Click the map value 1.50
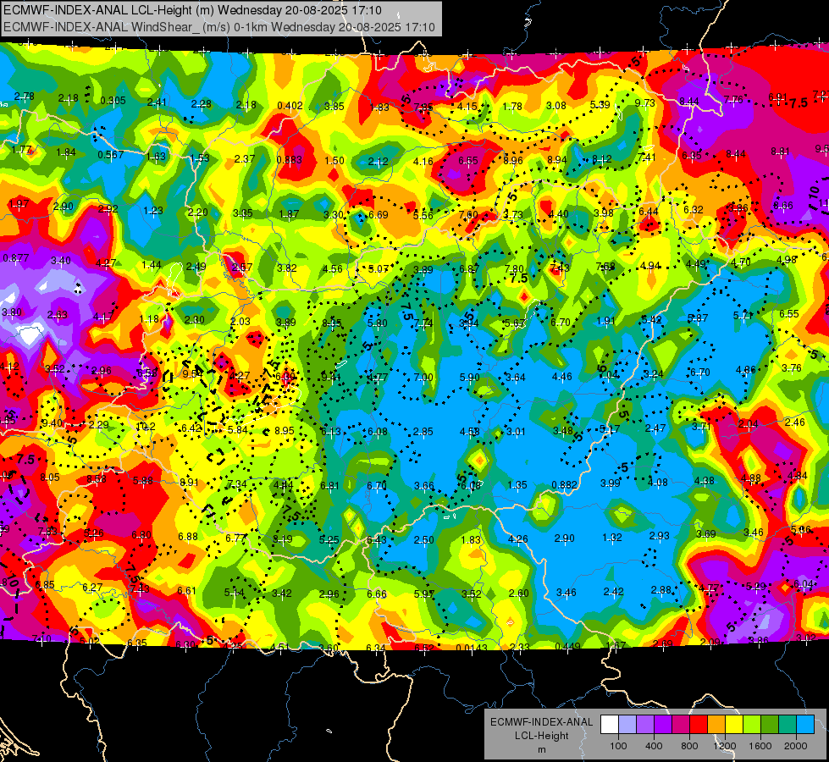 click(334, 161)
